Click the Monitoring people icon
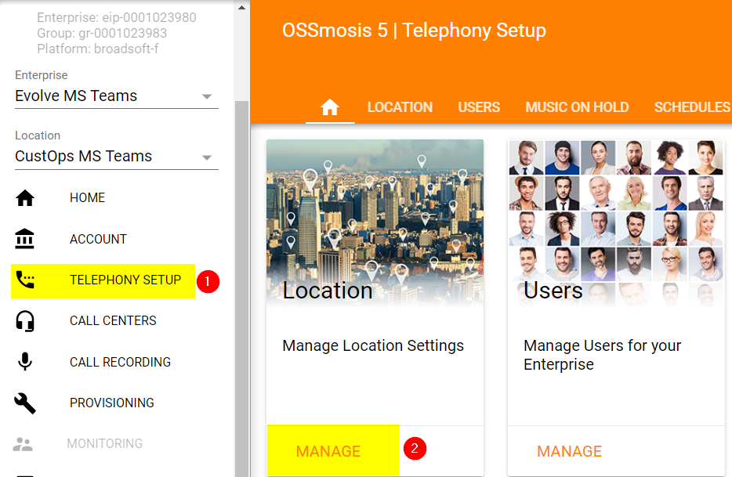This screenshot has width=732, height=477. coord(24,444)
